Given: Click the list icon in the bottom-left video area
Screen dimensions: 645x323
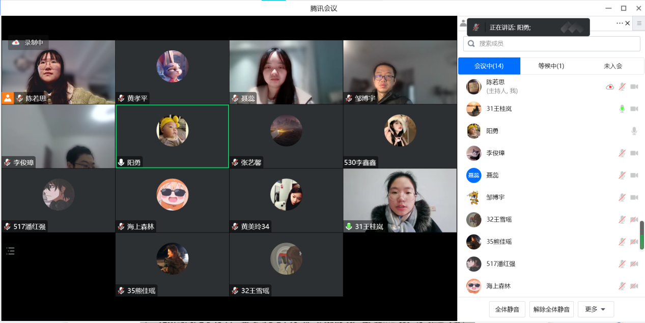Looking at the screenshot, I should point(11,251).
